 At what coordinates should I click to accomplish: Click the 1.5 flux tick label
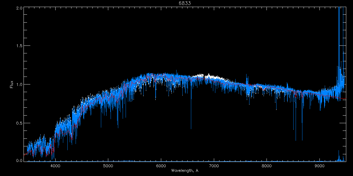(x=19, y=46)
